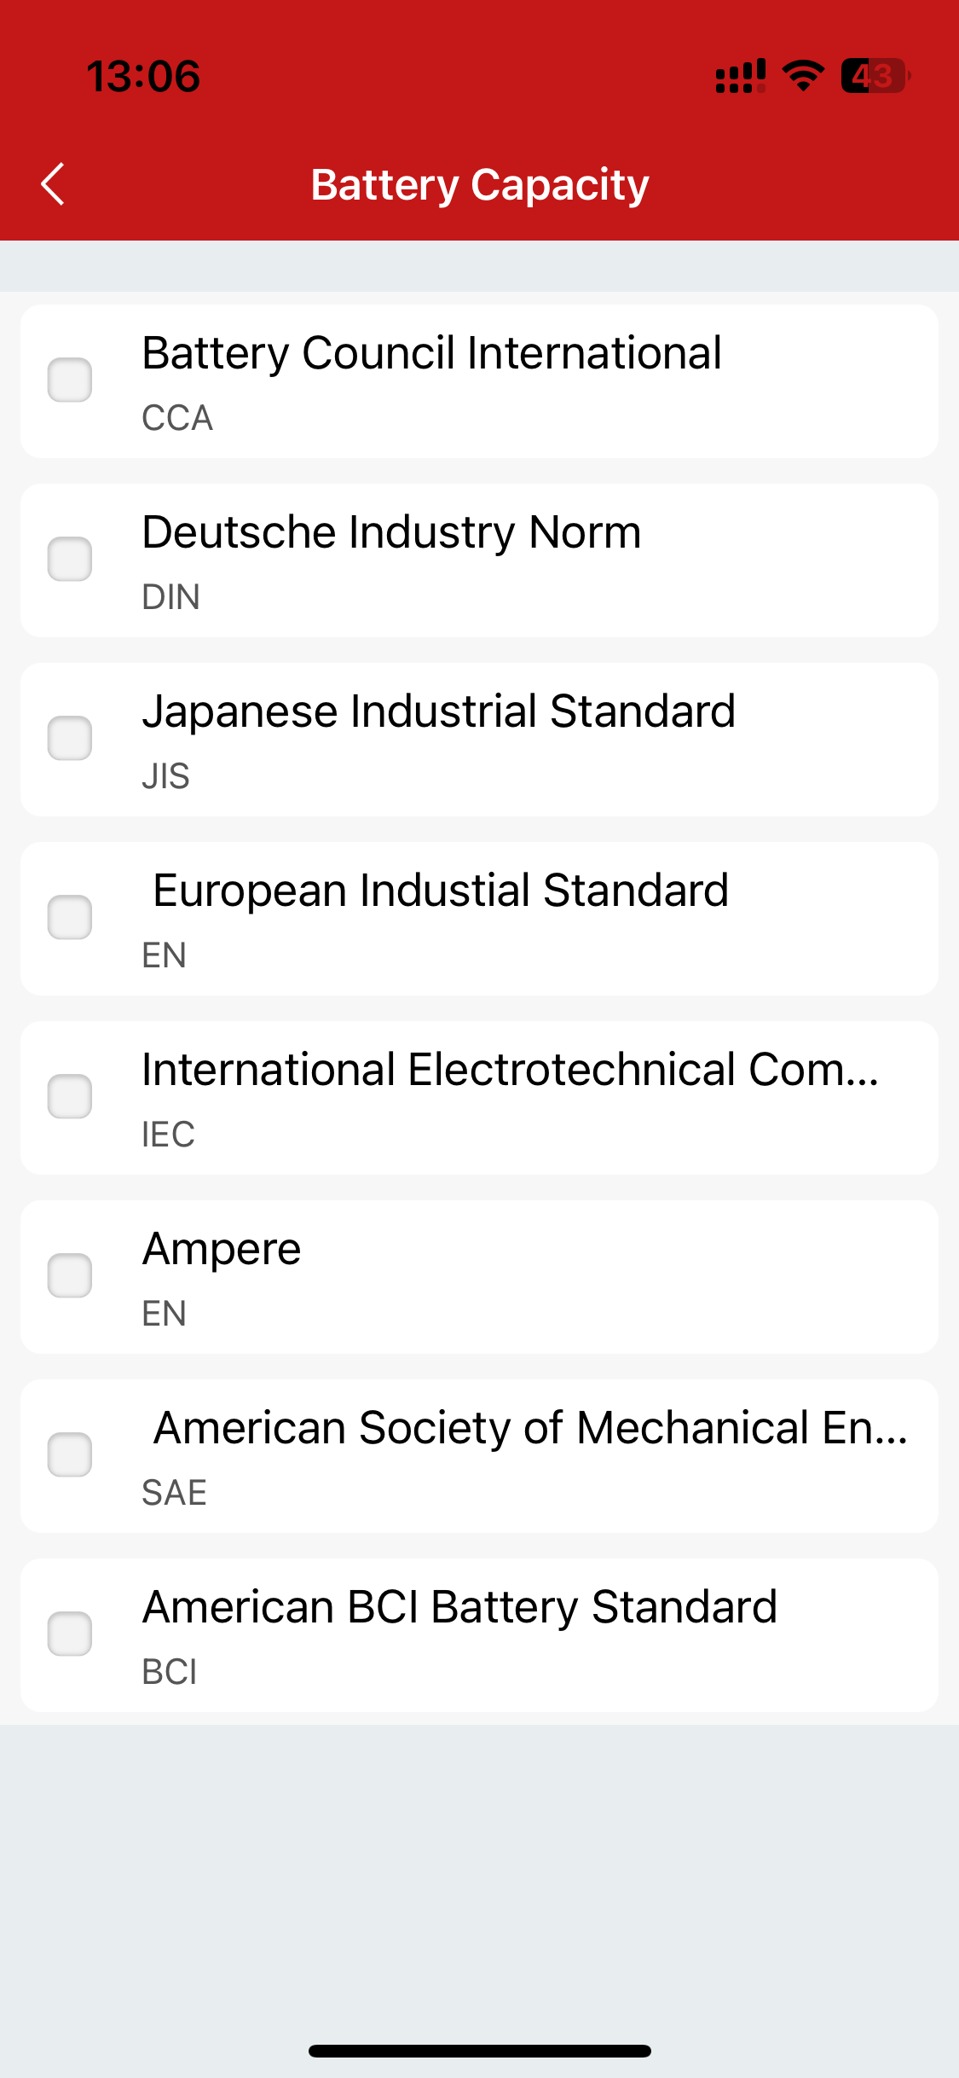Check the Battery Council International checkbox
The height and width of the screenshot is (2078, 959).
(x=70, y=380)
